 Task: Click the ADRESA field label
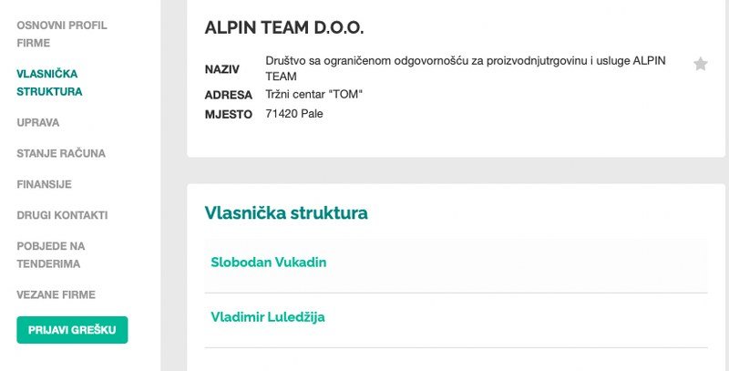tap(229, 95)
